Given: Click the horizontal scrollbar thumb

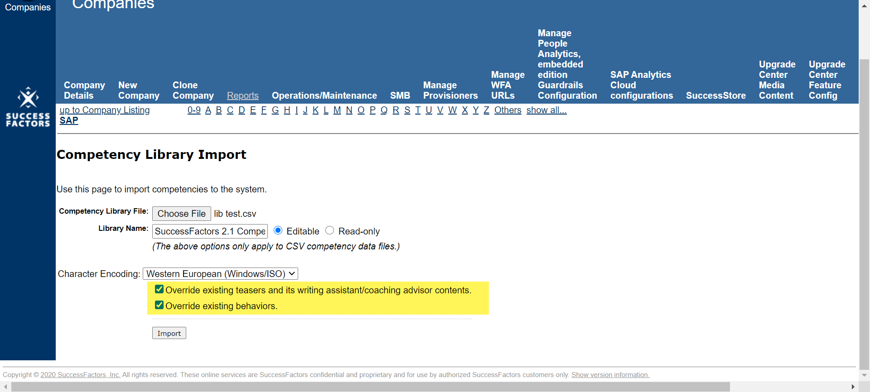Looking at the screenshot, I should 370,387.
